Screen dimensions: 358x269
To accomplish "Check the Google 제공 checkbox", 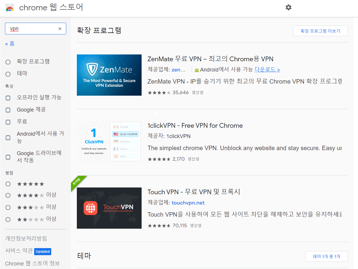I will (x=8, y=110).
